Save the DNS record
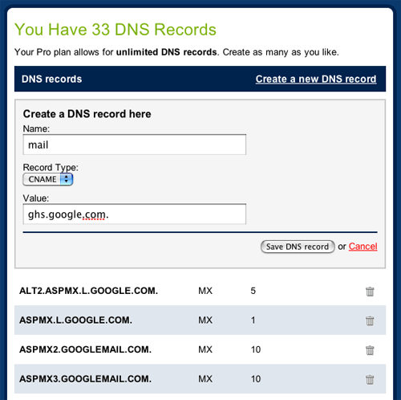The image size is (401, 400). tap(298, 247)
